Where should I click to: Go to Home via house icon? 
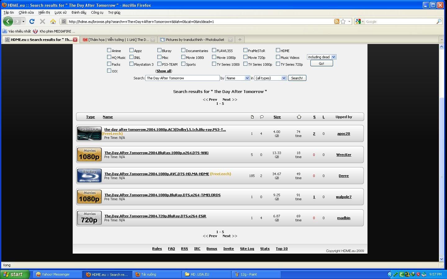click(x=53, y=21)
